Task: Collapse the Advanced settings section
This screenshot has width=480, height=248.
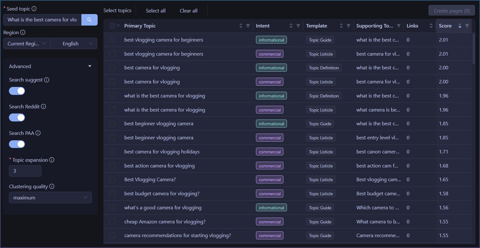Action: pos(90,66)
